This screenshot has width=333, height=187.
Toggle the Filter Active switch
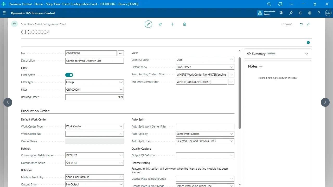pyautogui.click(x=69, y=75)
